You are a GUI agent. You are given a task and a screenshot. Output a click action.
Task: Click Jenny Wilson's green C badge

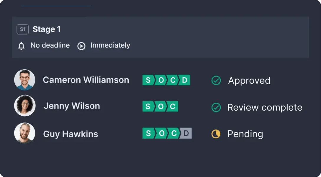coord(173,106)
